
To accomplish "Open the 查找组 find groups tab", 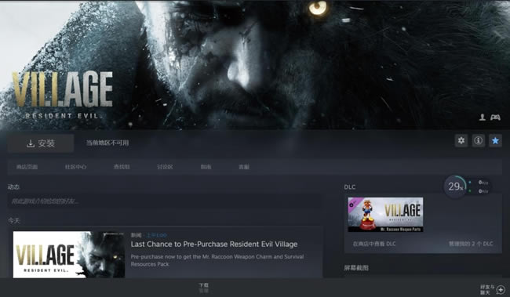I will [x=122, y=167].
